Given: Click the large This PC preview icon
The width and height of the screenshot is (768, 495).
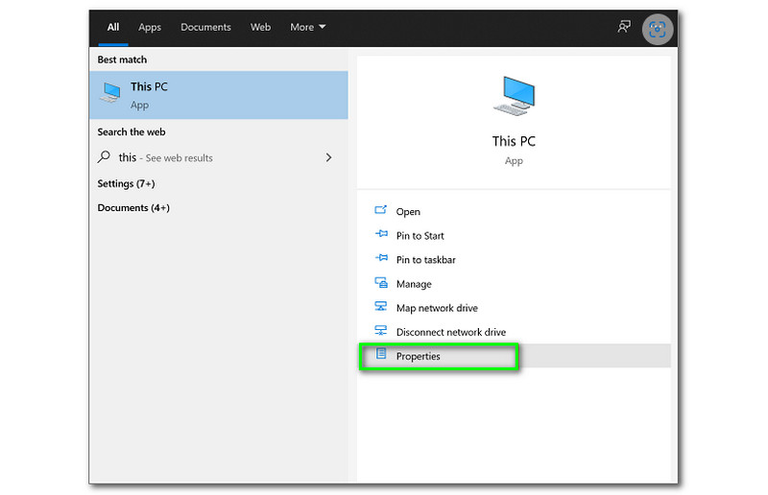Looking at the screenshot, I should [514, 97].
